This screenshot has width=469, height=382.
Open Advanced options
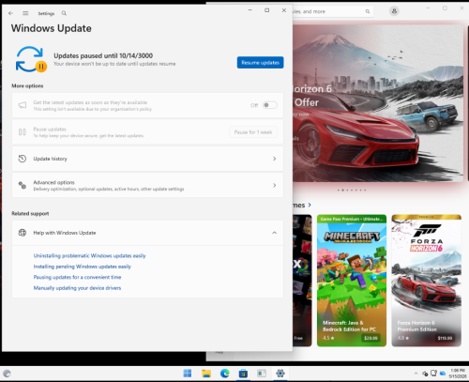pos(147,185)
